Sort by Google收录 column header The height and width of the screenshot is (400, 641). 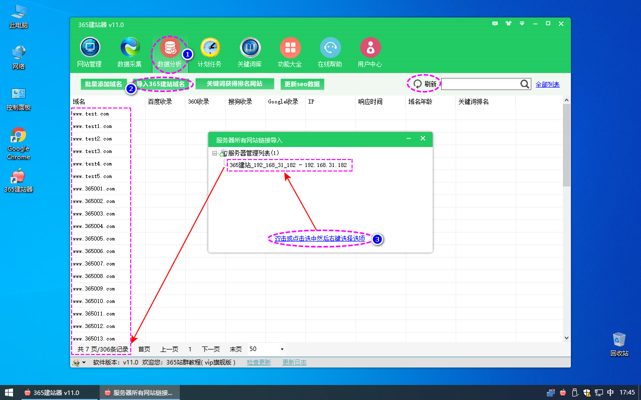coord(285,101)
